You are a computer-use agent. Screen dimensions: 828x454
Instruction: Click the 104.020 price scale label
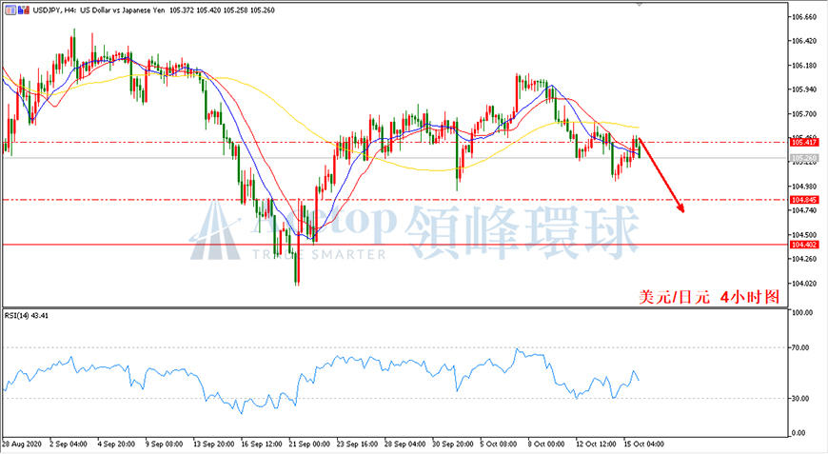(803, 284)
